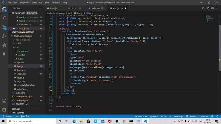Collapse the src folder
The width and height of the screenshot is (221, 124).
tap(14, 48)
